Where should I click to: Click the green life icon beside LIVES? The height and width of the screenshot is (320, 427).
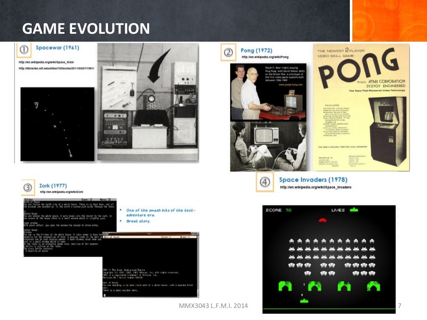tap(354, 210)
